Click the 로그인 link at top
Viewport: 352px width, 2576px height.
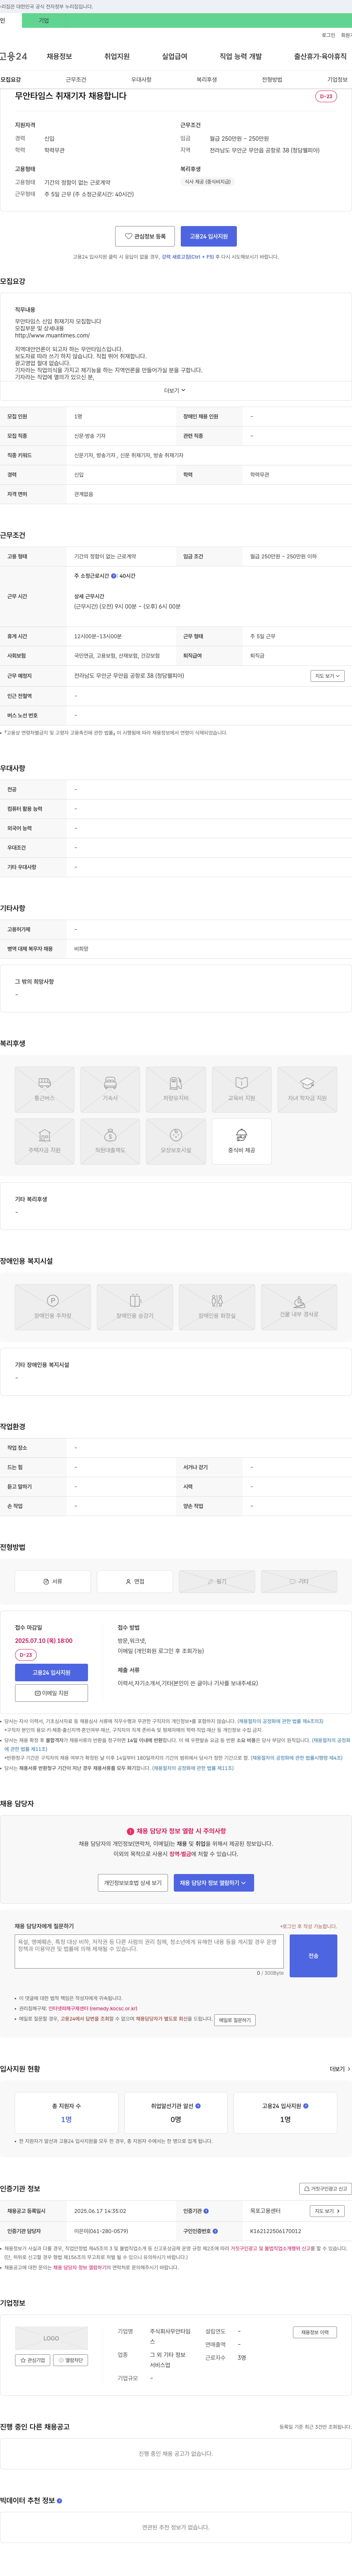pyautogui.click(x=328, y=35)
